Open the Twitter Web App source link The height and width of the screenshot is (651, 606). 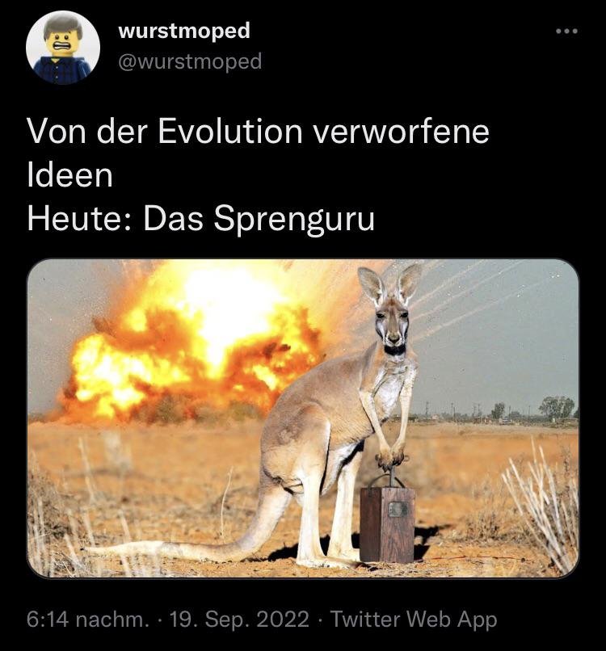pos(414,619)
